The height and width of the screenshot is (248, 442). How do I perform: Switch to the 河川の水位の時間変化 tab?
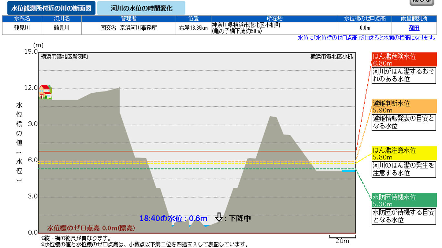tap(141, 8)
